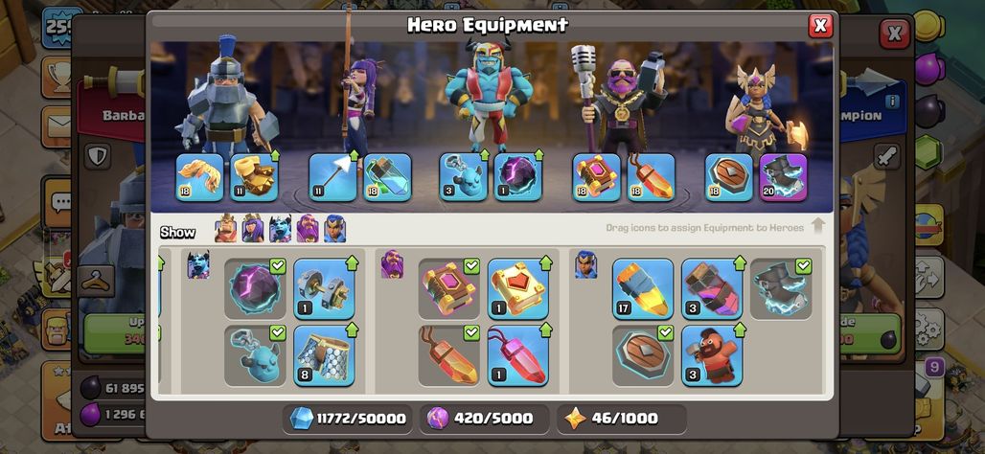Viewport: 985px width, 454px height.
Task: Select the checked Seeking Shield equipment
Action: click(643, 355)
